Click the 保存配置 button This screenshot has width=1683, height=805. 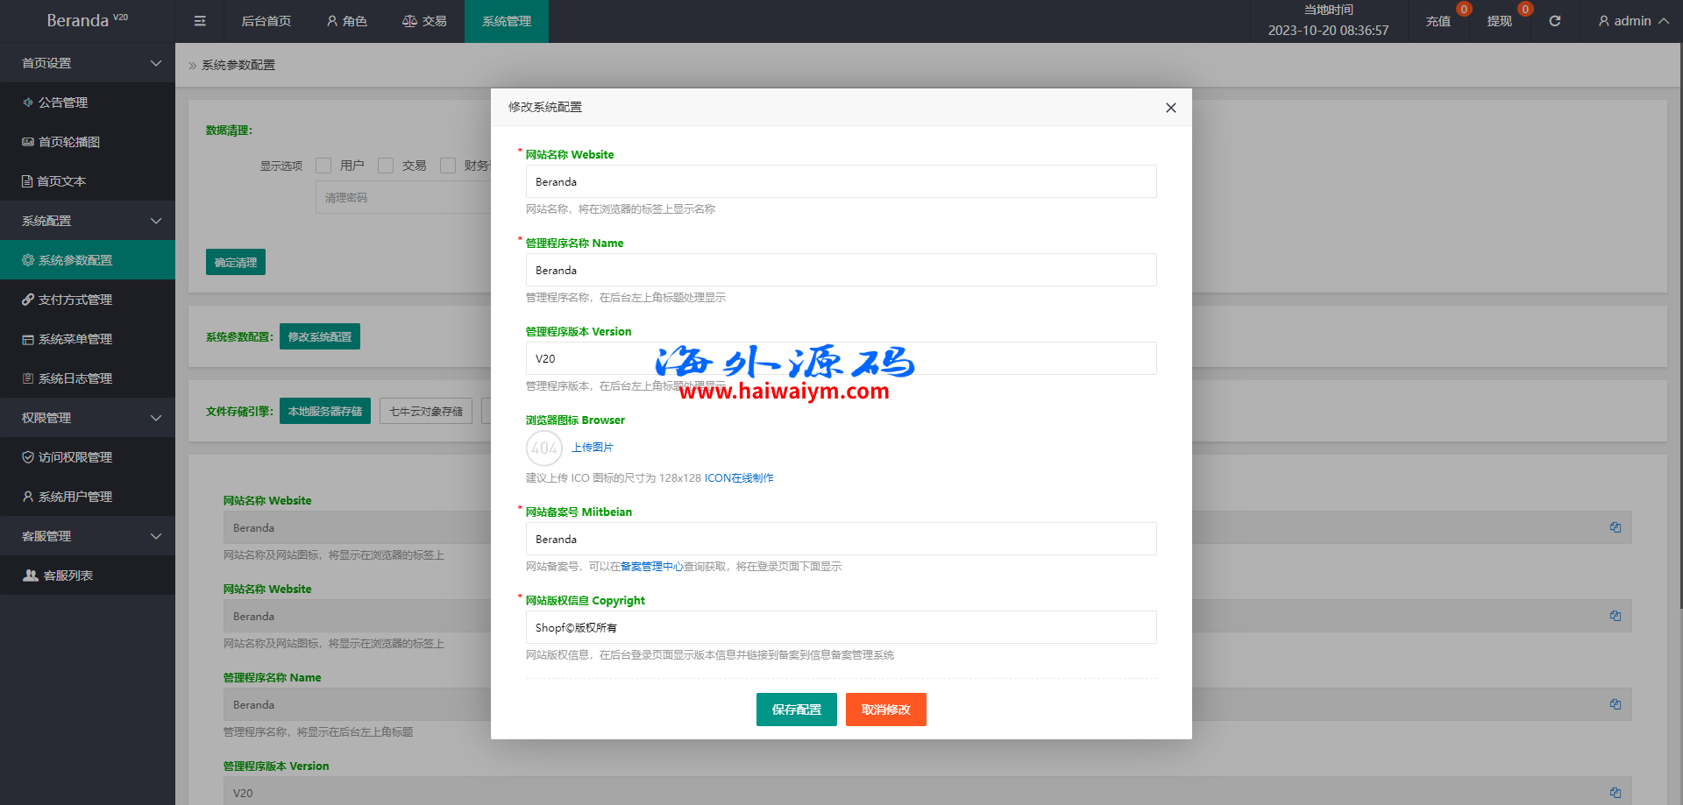point(796,710)
